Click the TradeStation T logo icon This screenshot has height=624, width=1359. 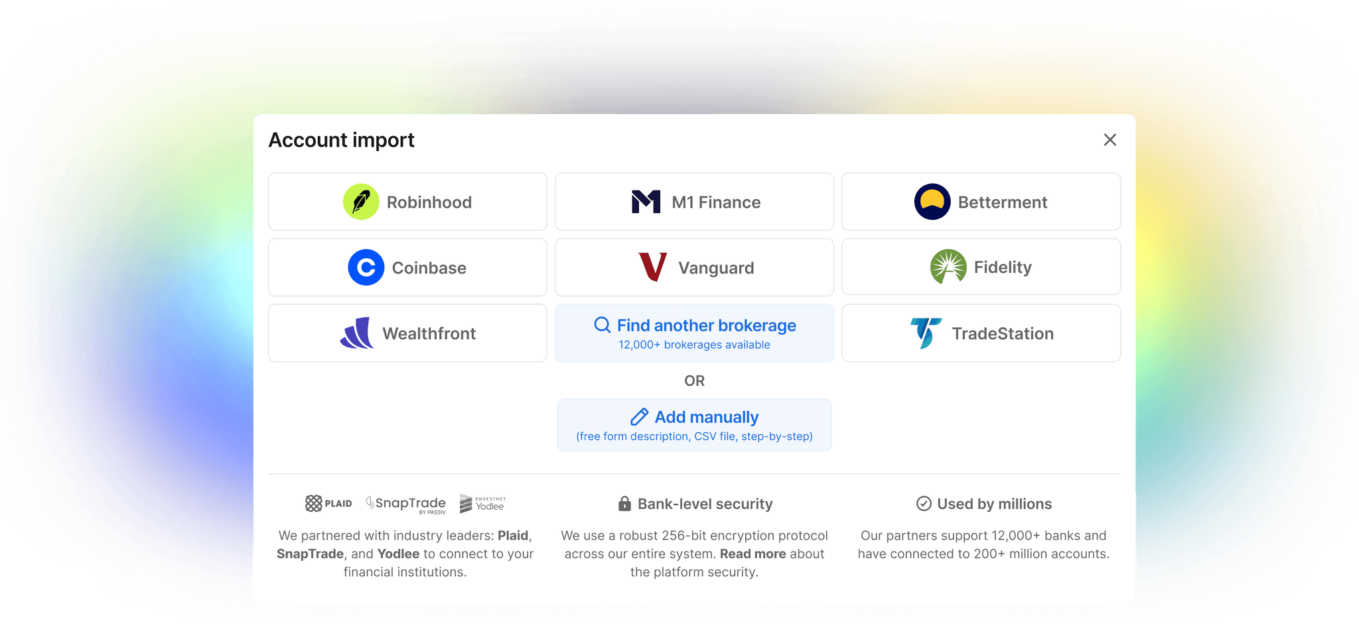[x=926, y=333]
